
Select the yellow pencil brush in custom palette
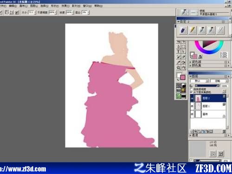(x=193, y=30)
